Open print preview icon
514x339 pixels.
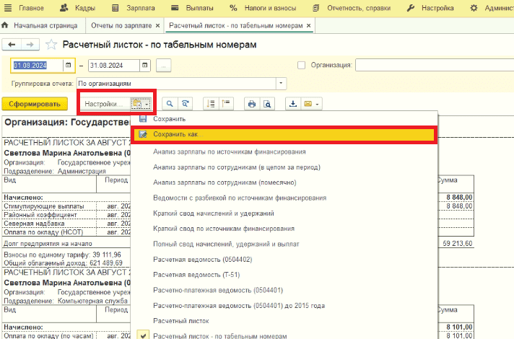pos(267,104)
